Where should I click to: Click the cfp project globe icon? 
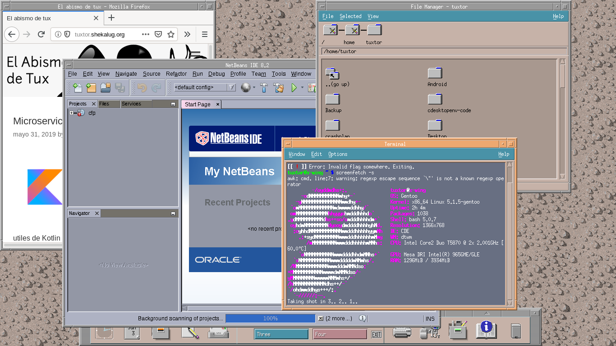[81, 113]
